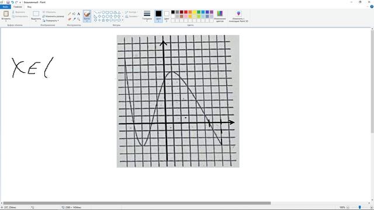Click the zoom out minus button
374x210 pixels.
(x=348, y=208)
